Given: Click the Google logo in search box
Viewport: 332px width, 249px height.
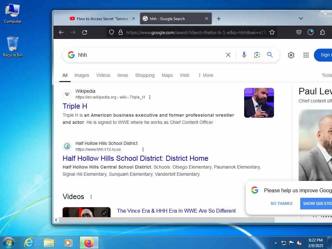Looking at the screenshot, I should 71,55.
